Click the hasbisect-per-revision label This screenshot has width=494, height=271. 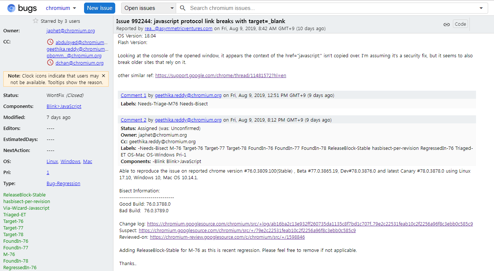27,202
